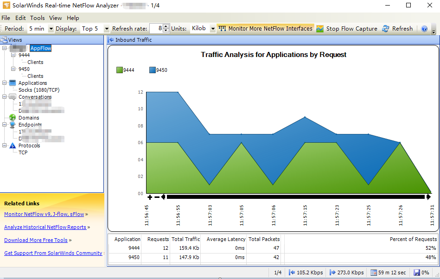The image size is (440, 279).
Task: Select Socks (1080/TCP) tree item
Action: point(39,90)
